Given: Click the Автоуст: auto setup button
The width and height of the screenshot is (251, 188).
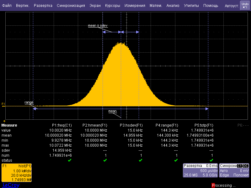Looking at the screenshot, I should point(232,6).
